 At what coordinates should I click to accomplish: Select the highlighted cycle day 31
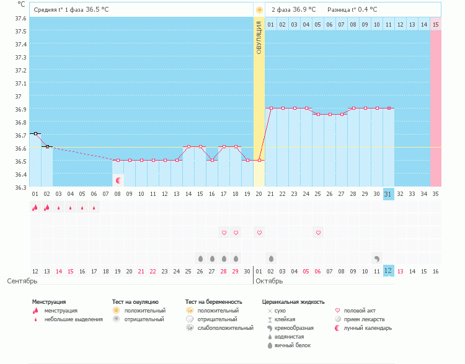[388, 194]
